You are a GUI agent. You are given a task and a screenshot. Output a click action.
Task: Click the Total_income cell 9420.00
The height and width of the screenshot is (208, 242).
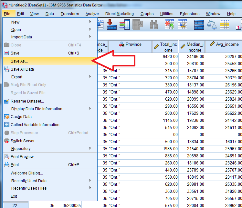pyautogui.click(x=165, y=56)
